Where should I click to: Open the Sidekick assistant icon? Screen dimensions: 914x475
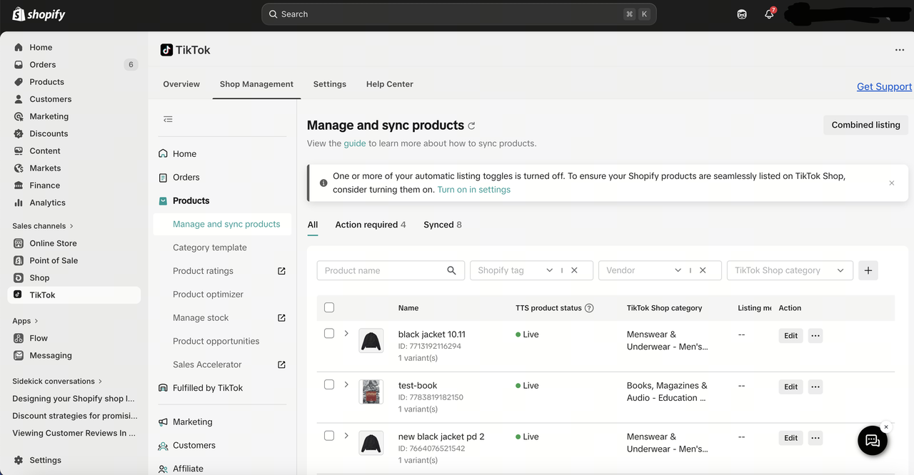742,14
